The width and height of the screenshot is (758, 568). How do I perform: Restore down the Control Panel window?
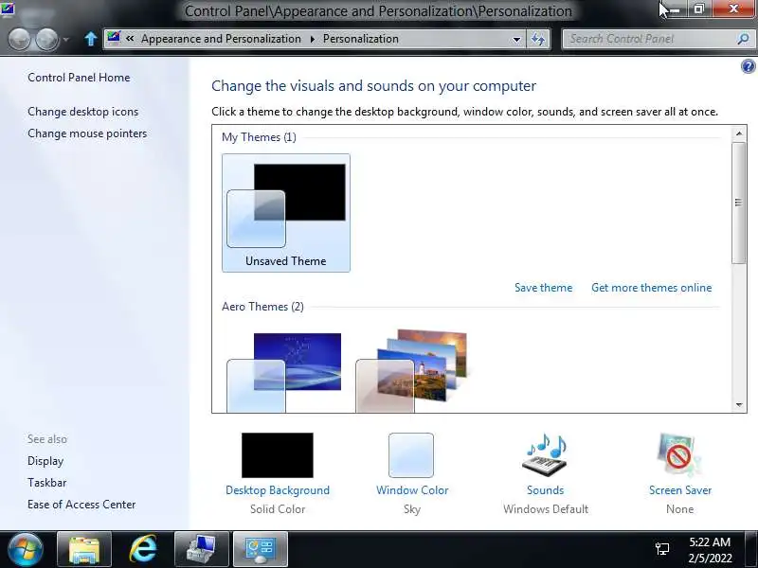698,9
